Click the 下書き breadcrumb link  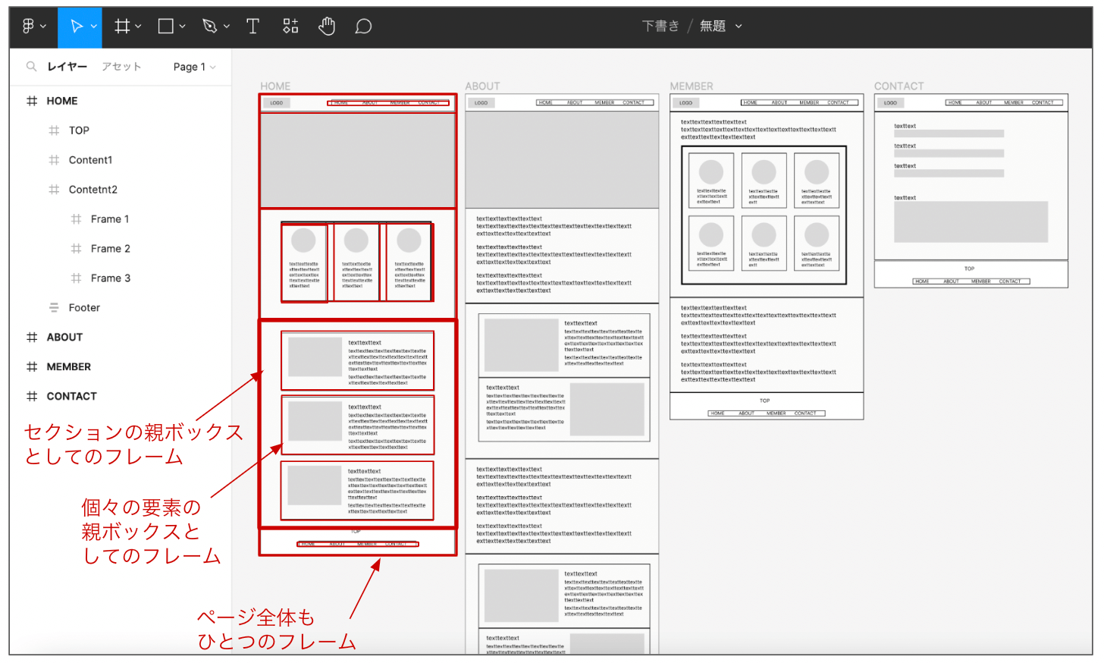660,26
